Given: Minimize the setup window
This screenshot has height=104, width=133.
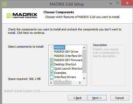Looking at the screenshot, I should point(111,3).
